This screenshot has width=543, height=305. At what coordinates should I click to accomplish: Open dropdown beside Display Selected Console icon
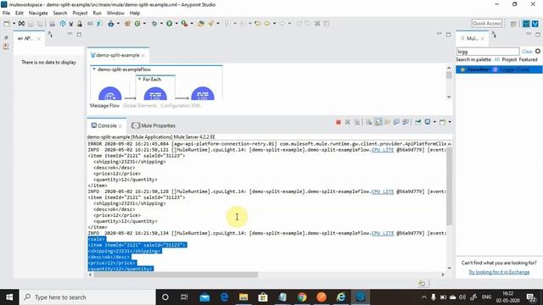pyautogui.click(x=434, y=122)
